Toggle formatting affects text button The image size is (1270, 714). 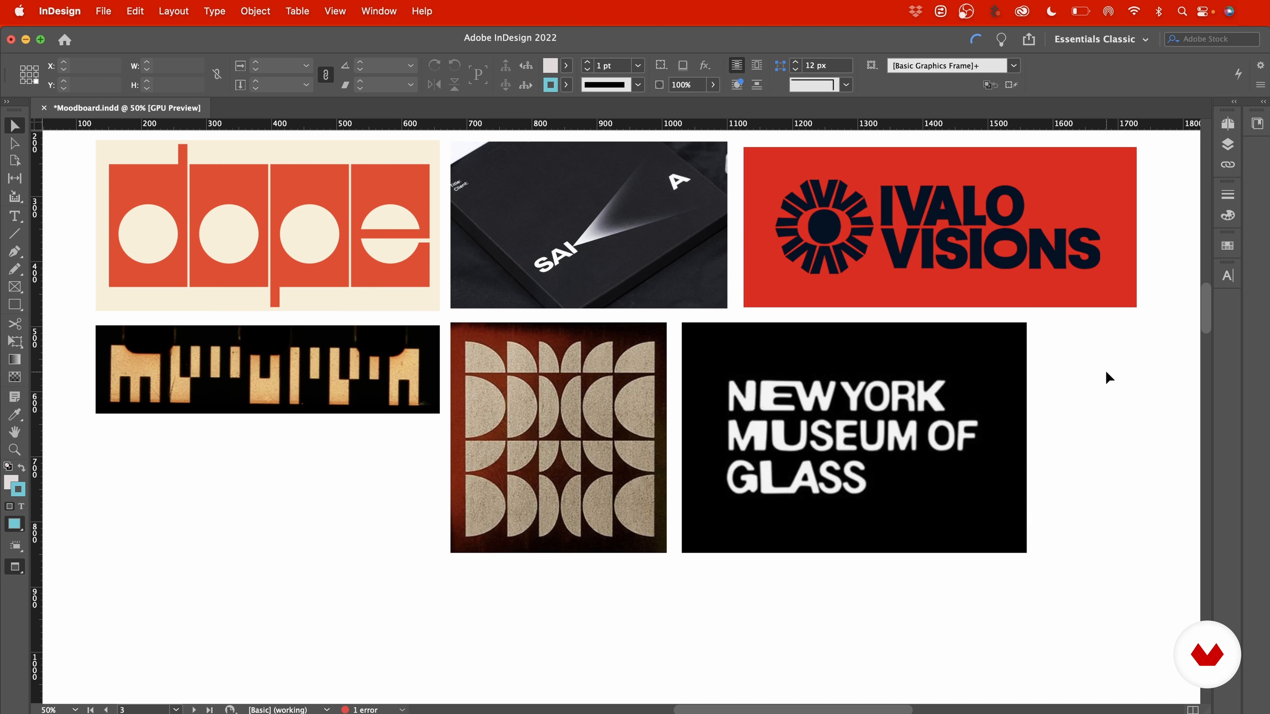point(21,506)
